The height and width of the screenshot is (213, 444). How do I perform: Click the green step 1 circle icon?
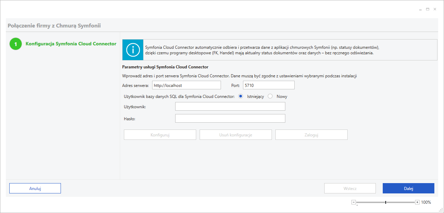(15, 44)
